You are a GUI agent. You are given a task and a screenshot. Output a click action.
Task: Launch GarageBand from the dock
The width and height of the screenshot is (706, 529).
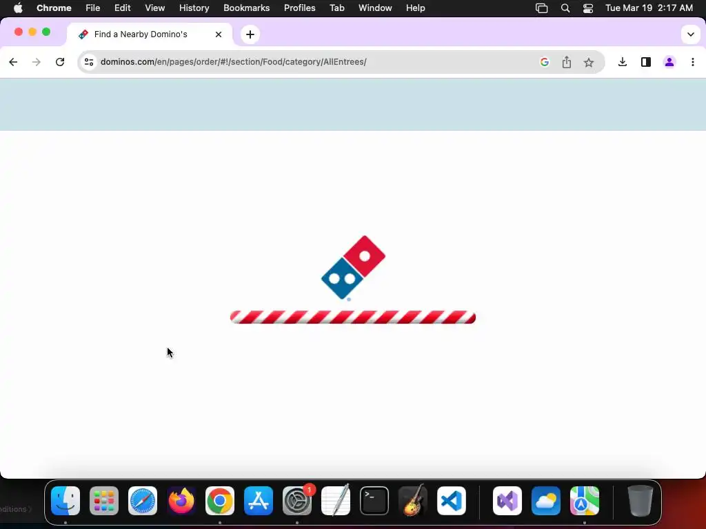point(413,501)
